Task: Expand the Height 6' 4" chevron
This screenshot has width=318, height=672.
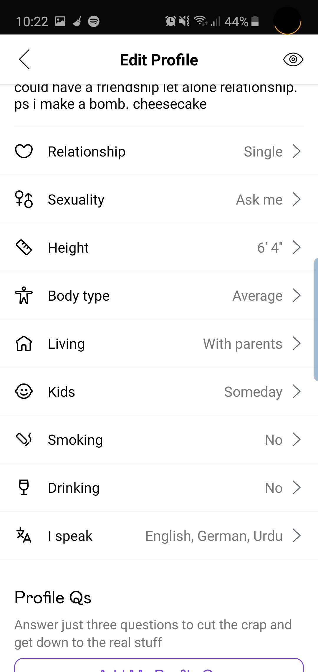Action: click(297, 247)
